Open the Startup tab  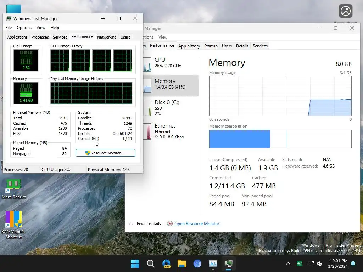[211, 46]
